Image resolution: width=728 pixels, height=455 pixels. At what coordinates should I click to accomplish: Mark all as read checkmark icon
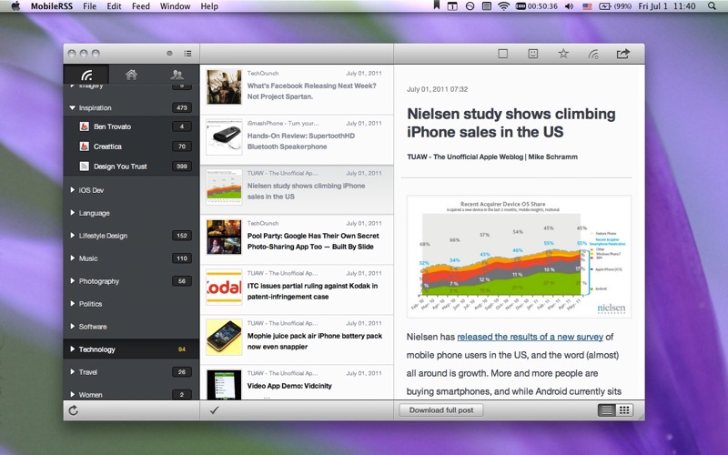coord(214,410)
